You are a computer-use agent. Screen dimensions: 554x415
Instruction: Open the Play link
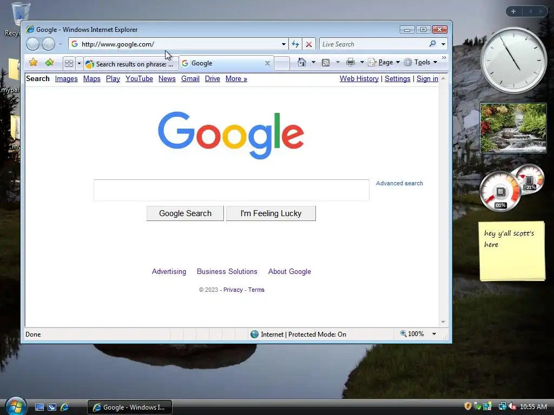pos(113,79)
